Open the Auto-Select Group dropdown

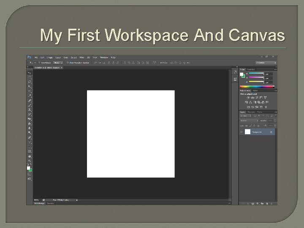click(58, 63)
